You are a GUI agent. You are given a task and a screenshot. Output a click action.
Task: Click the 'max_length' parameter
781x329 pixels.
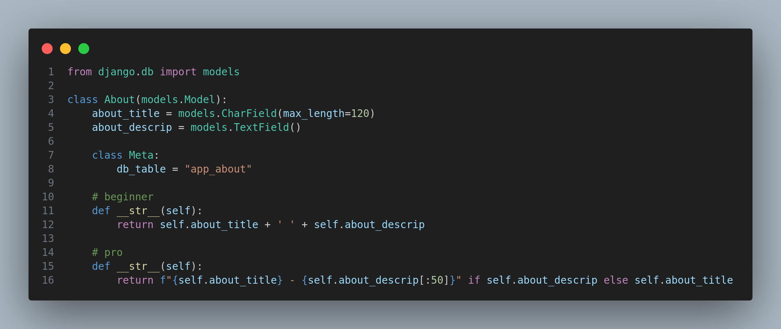pos(314,113)
